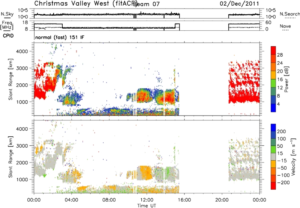Pick the blue Power segment between 4 and 8

click(x=273, y=99)
